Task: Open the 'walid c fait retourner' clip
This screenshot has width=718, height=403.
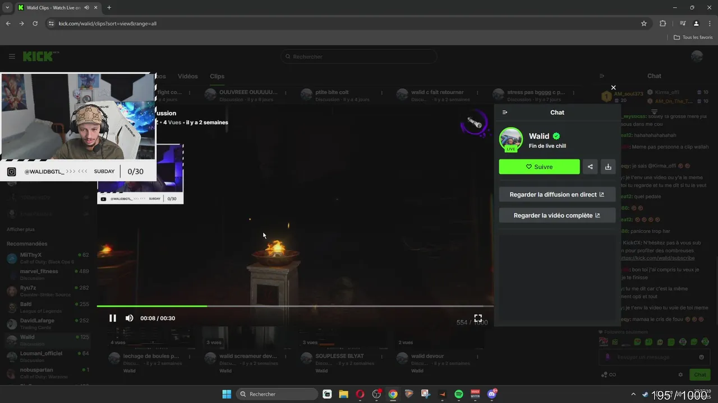Action: click(x=438, y=92)
